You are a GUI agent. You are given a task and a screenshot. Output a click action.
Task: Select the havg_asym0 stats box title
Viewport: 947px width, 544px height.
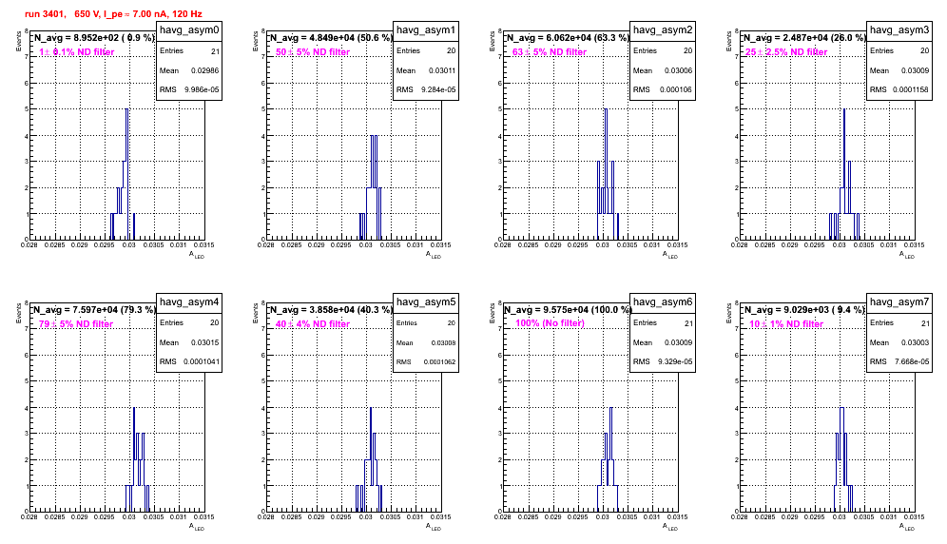click(189, 30)
